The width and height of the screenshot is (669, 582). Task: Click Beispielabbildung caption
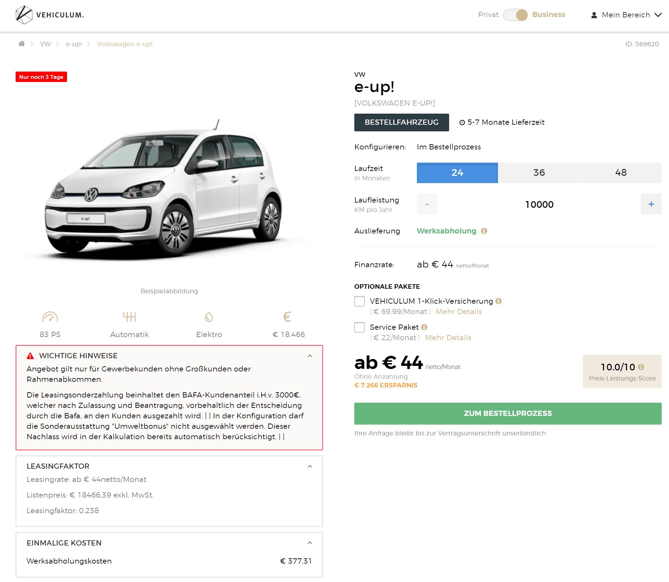[x=169, y=291]
